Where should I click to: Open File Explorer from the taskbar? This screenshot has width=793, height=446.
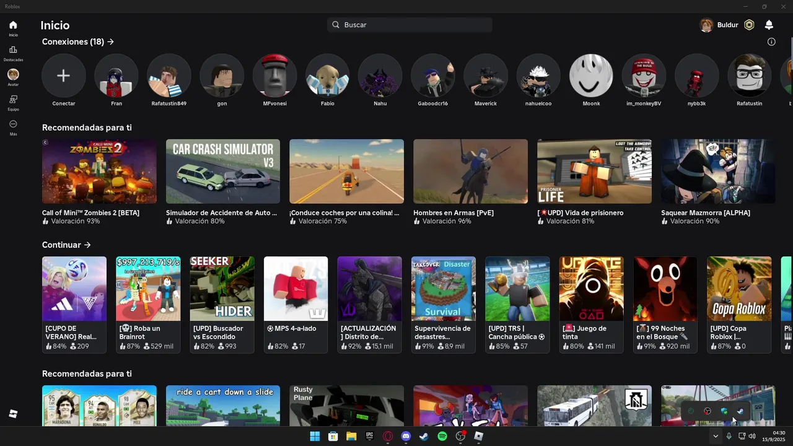coord(351,436)
